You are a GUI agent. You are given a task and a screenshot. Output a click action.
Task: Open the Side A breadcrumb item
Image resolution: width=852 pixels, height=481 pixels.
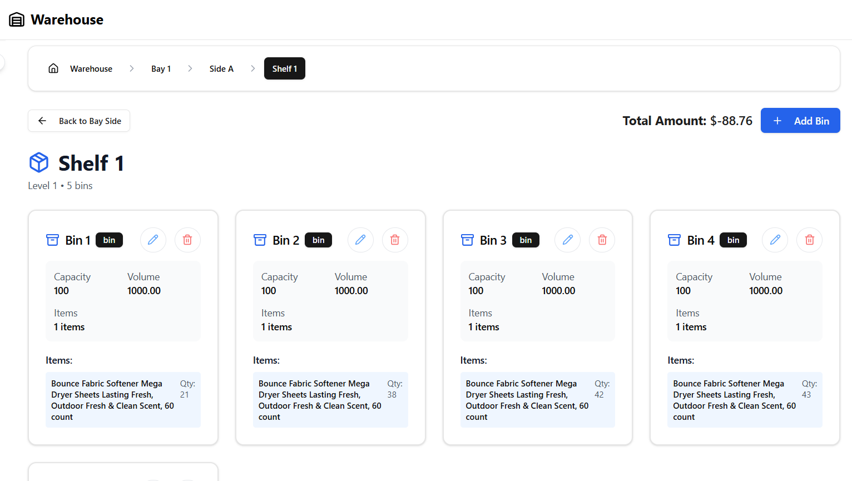coord(221,69)
